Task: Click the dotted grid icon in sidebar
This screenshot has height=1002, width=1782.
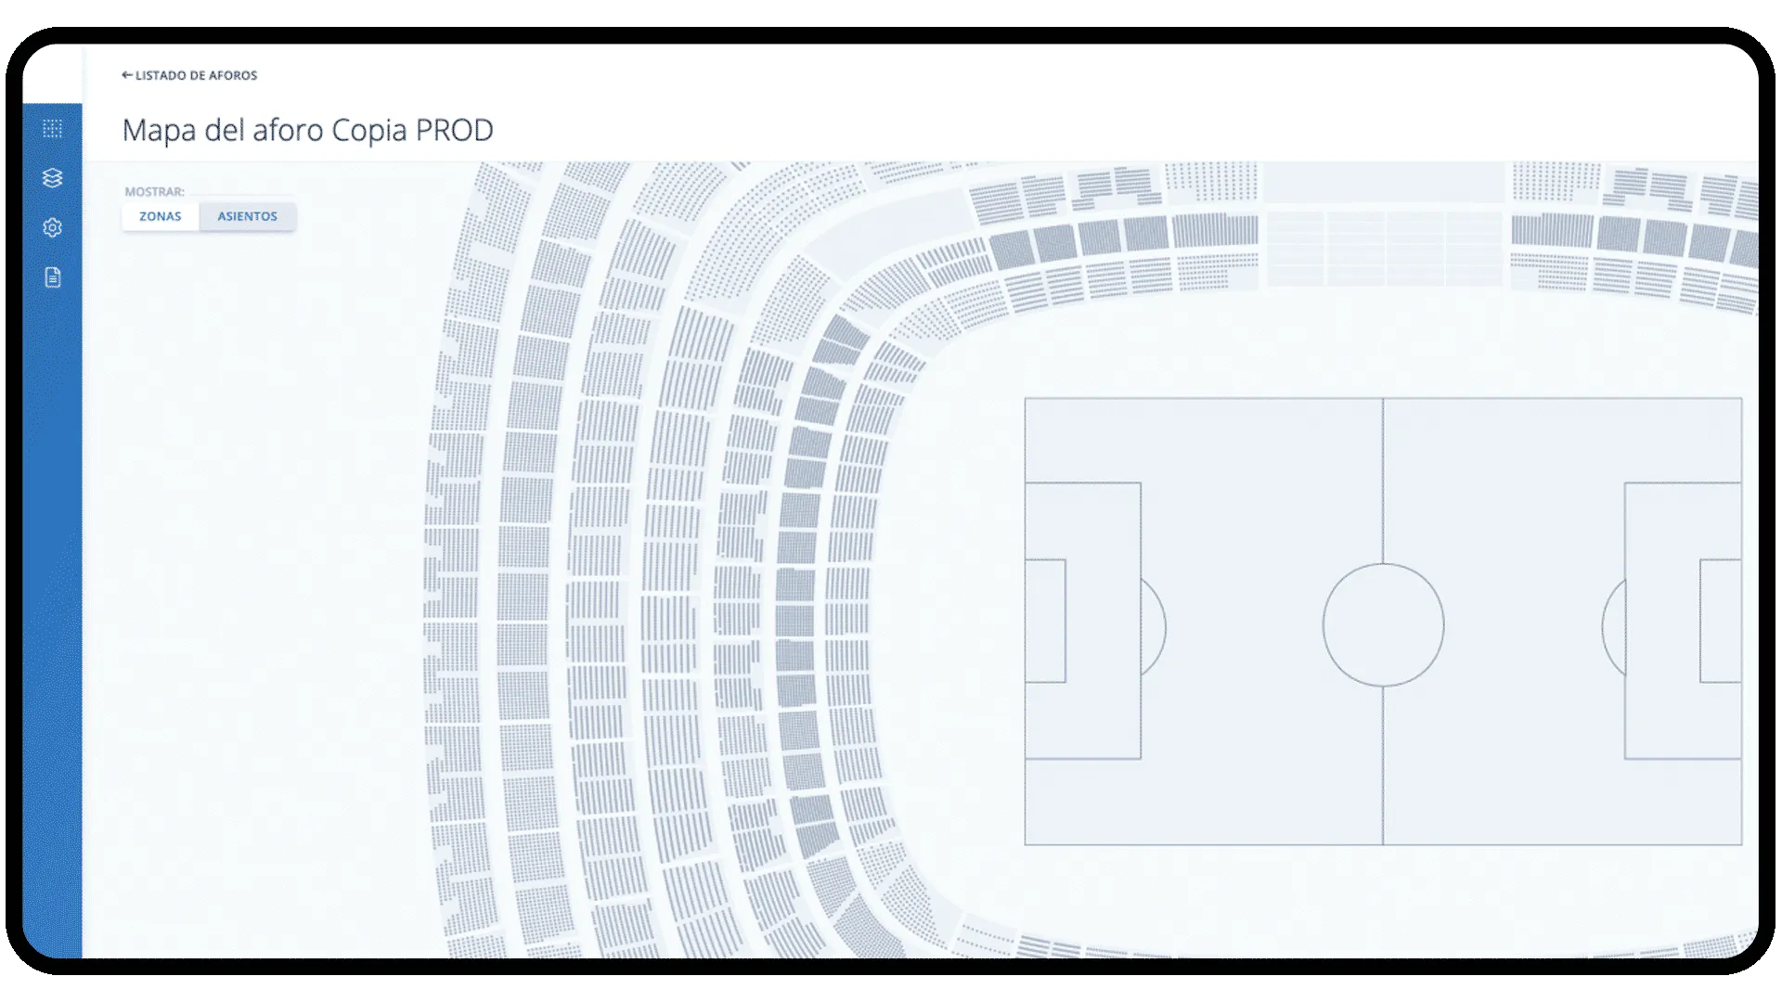Action: (x=52, y=128)
